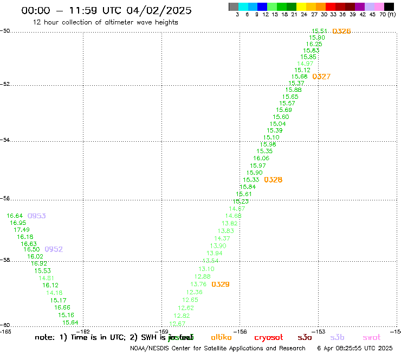Click the time stamp 0329

point(221,284)
